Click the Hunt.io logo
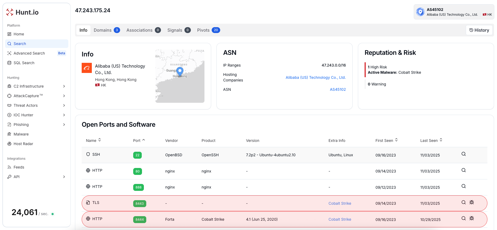This screenshot has width=497, height=230. pyautogui.click(x=22, y=12)
